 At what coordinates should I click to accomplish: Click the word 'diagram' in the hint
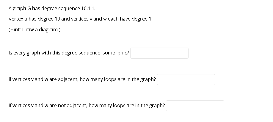click(49, 30)
